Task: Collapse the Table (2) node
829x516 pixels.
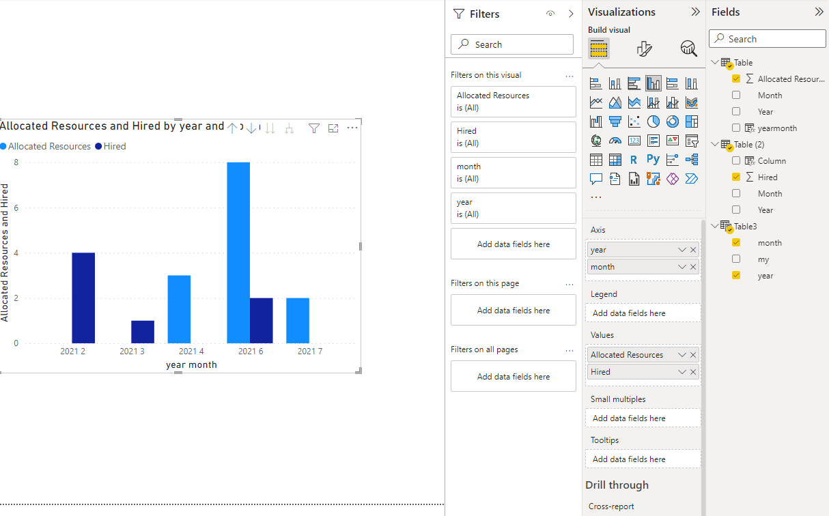Action: click(x=715, y=144)
